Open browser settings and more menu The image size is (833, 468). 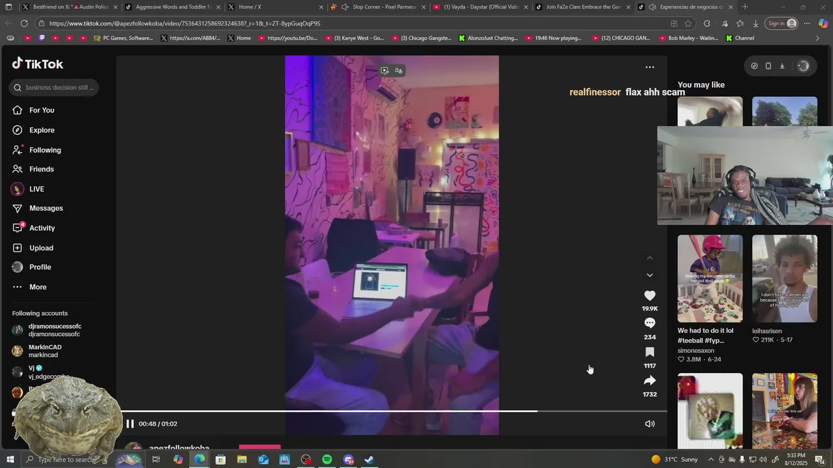click(807, 23)
